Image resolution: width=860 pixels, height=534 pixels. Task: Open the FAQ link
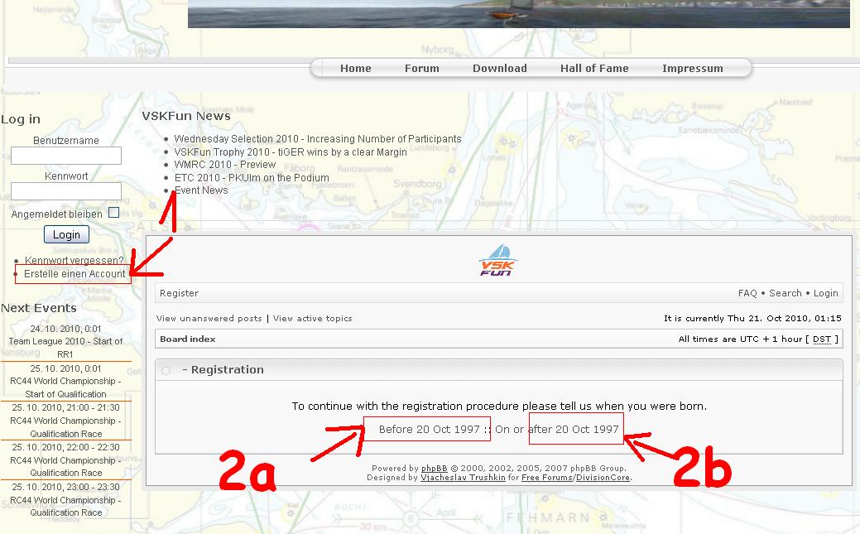747,293
